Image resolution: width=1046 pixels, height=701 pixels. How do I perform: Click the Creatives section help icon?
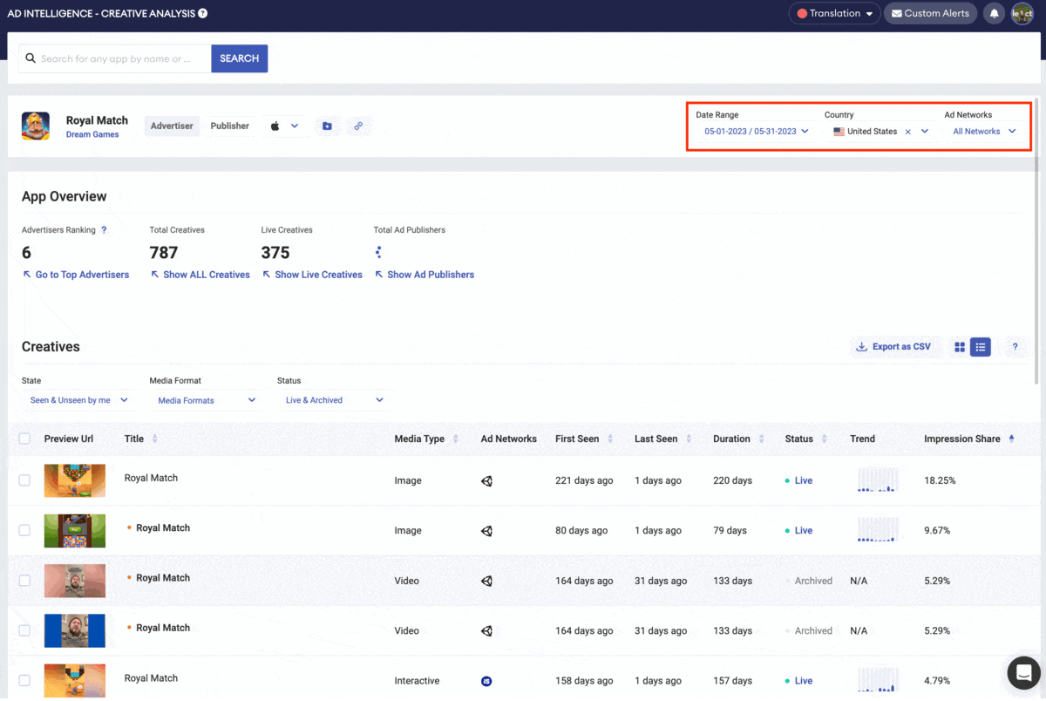click(1015, 347)
